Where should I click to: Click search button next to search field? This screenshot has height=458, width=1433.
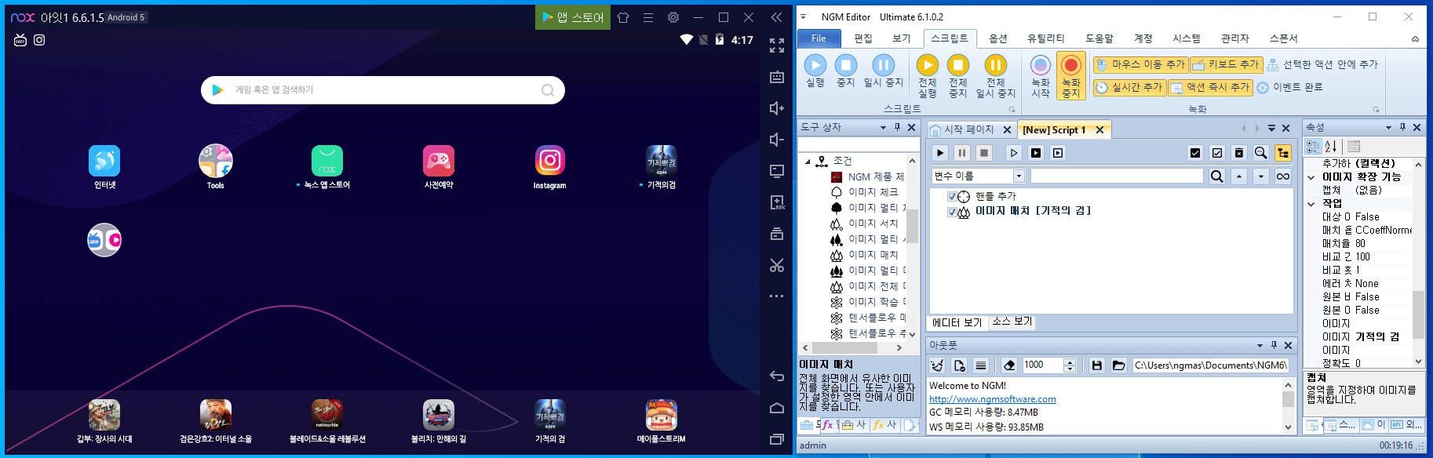[1216, 176]
